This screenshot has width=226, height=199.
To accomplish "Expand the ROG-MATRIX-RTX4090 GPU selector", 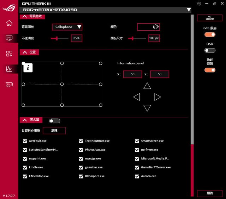I will point(189,10).
